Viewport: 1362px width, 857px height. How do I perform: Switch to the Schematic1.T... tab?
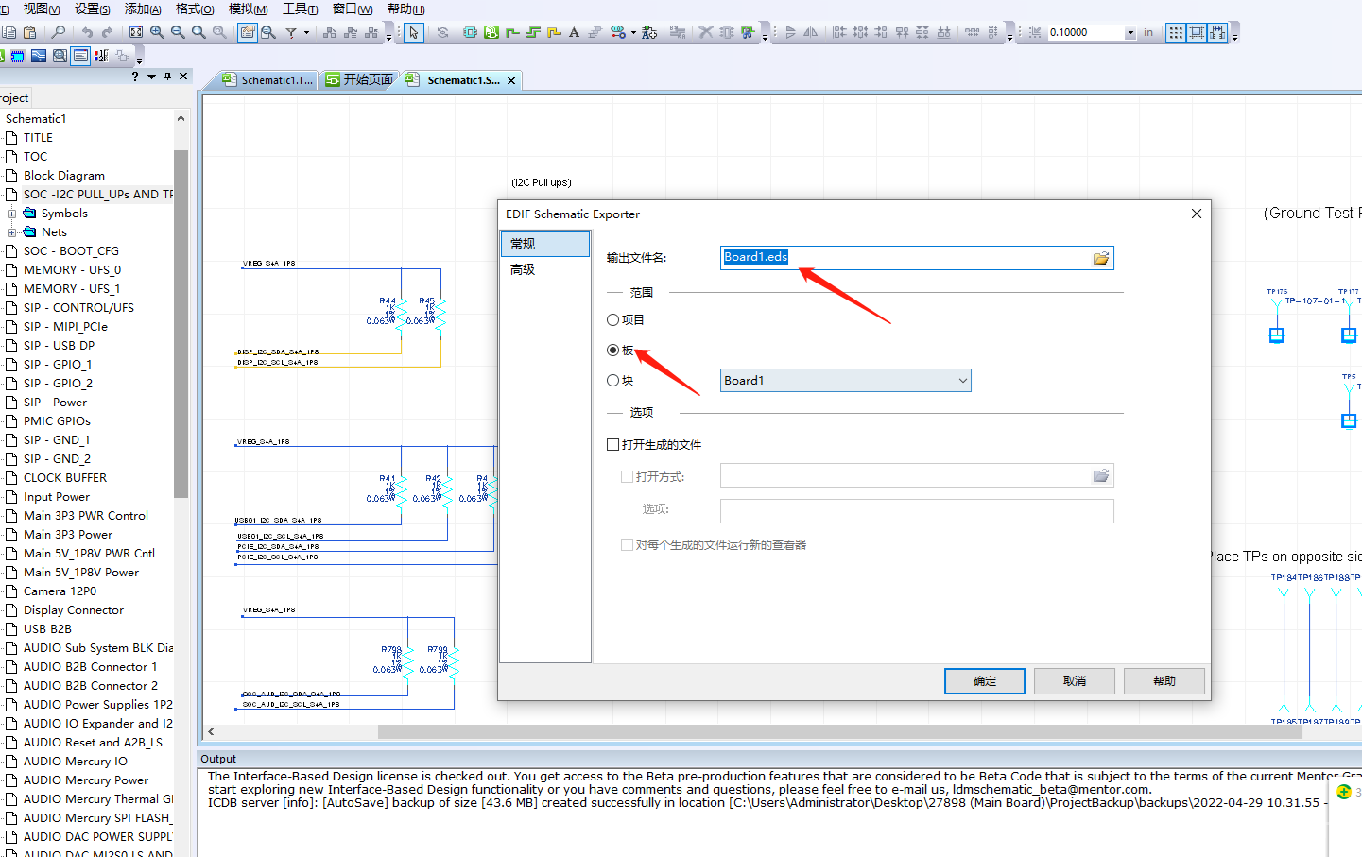click(x=267, y=80)
